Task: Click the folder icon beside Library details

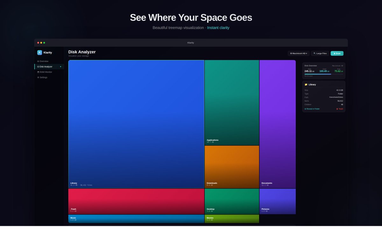Action: coord(306,84)
